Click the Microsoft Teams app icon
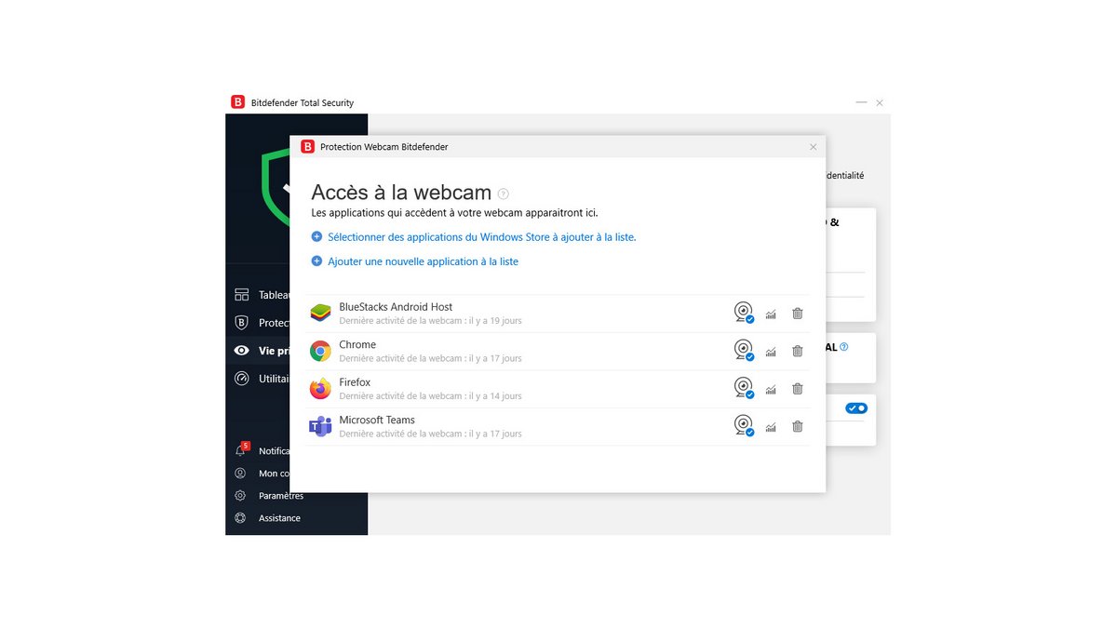This screenshot has width=1117, height=628. (320, 426)
